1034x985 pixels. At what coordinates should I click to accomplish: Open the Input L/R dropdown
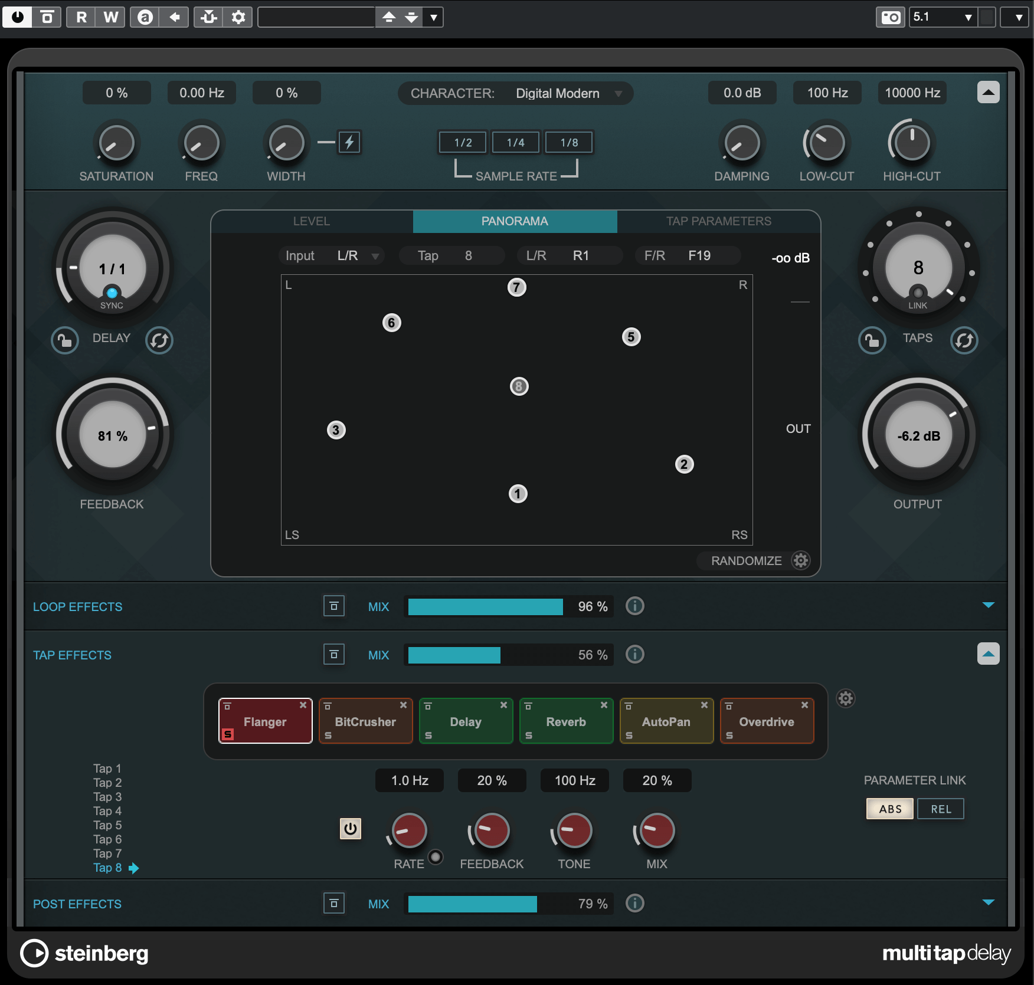[x=332, y=255]
